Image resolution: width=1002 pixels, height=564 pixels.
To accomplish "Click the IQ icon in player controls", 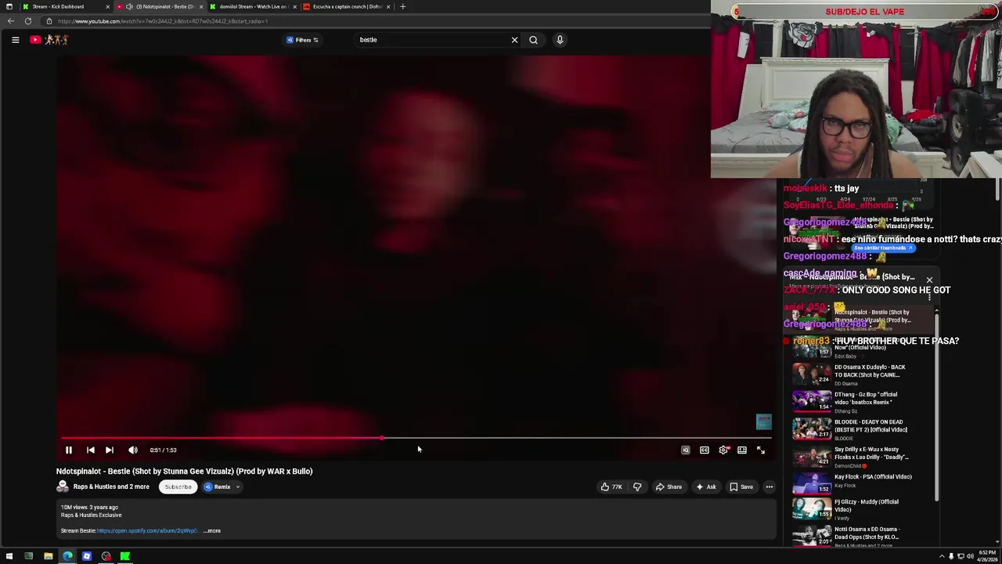I will click(686, 450).
